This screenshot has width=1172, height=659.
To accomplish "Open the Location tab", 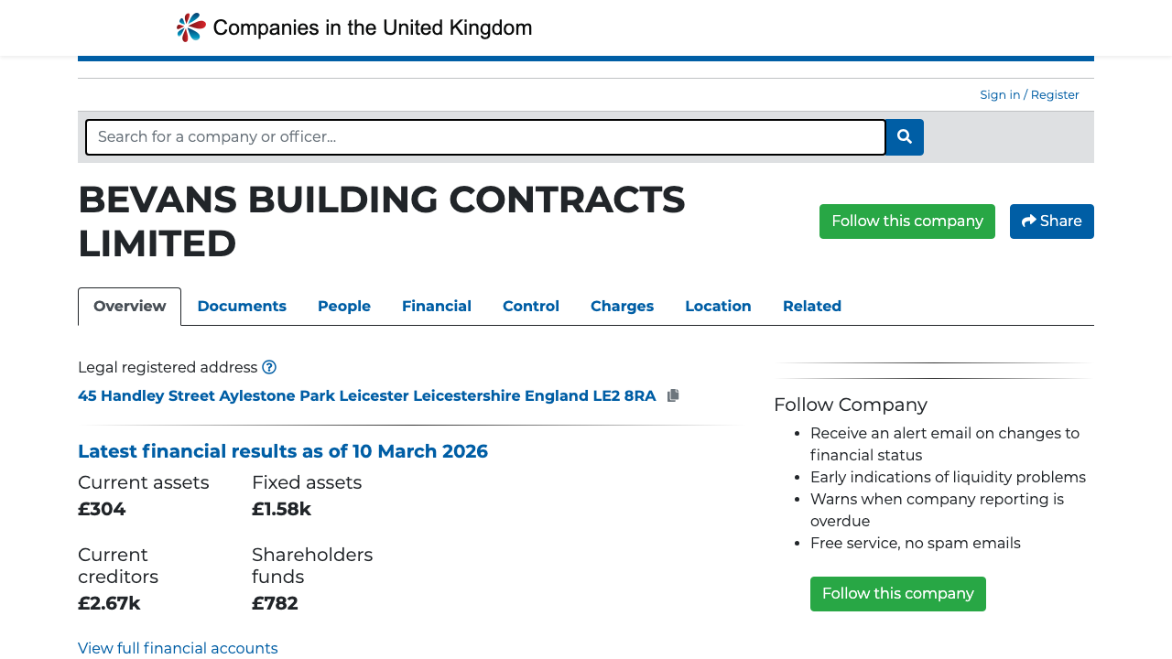I will (x=718, y=306).
